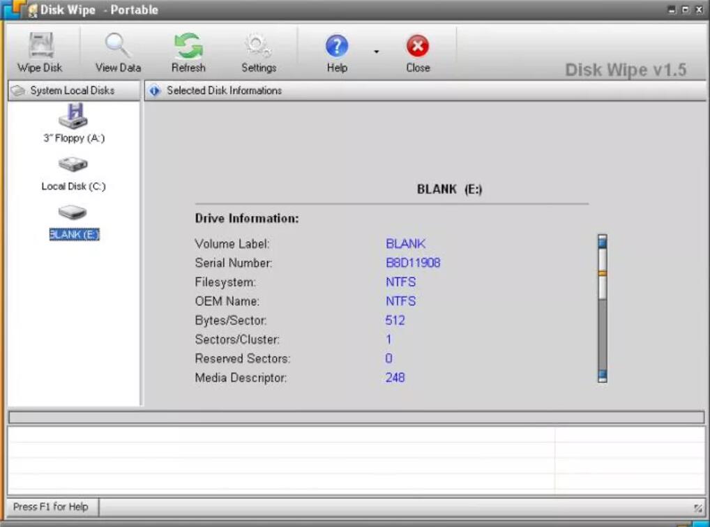
Task: Click the BLANK (E:) drive label
Action: [74, 234]
